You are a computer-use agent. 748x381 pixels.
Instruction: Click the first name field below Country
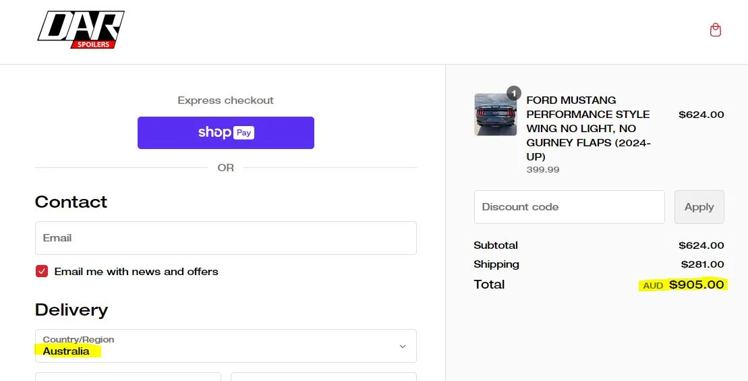tap(128, 377)
